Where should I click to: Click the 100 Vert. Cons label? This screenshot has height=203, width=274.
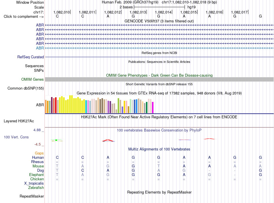(16, 137)
